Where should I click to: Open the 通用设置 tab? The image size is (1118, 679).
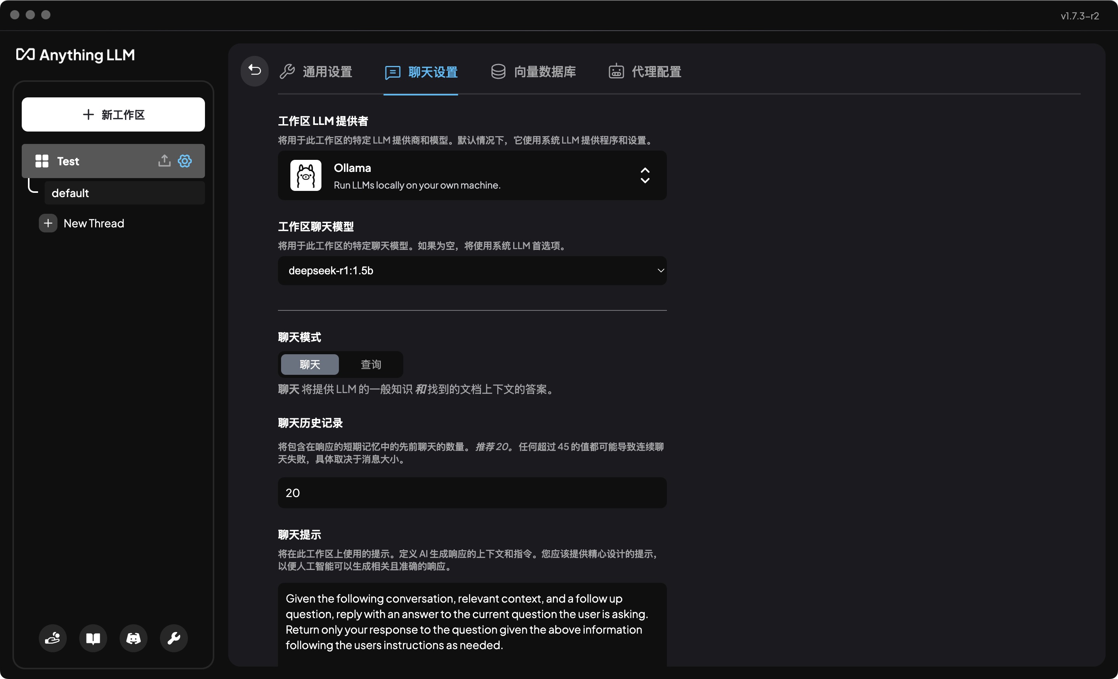pos(316,72)
